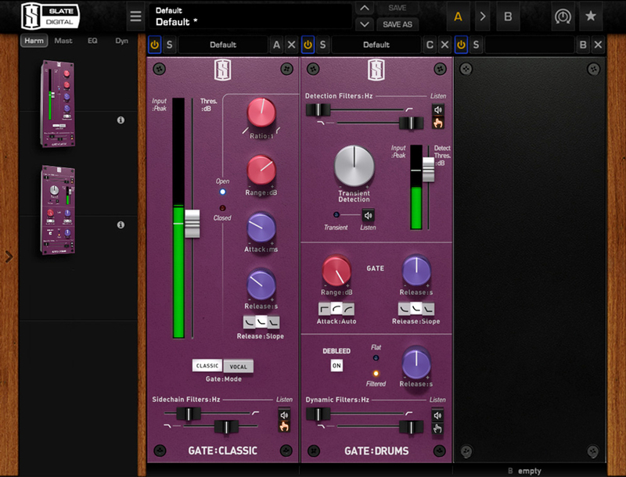The image size is (626, 477).
Task: Click Detection Filters hand icon
Action: tap(438, 123)
